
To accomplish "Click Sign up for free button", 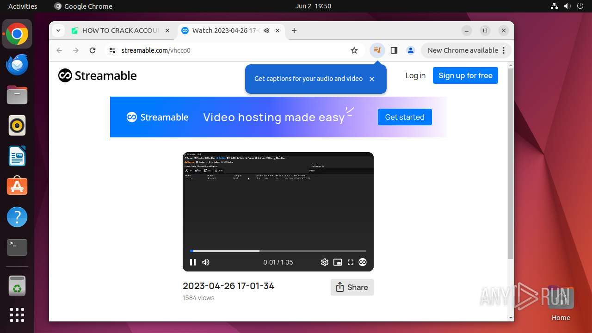I will pyautogui.click(x=465, y=75).
